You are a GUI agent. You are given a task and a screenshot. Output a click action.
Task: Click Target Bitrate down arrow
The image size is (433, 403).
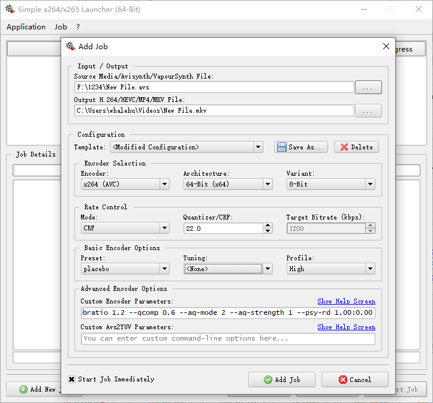pyautogui.click(x=370, y=231)
